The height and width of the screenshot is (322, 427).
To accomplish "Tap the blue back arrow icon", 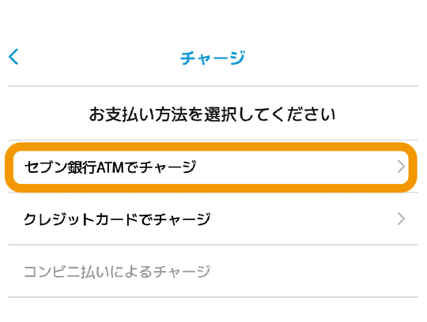I will pyautogui.click(x=13, y=57).
